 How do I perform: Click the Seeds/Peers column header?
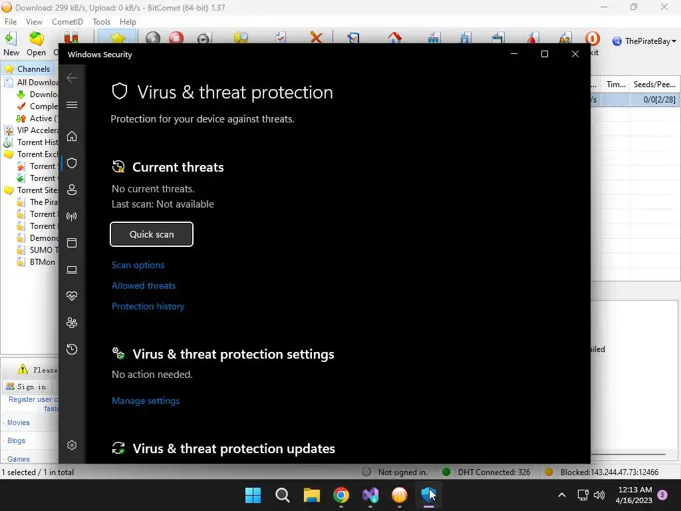(x=654, y=85)
